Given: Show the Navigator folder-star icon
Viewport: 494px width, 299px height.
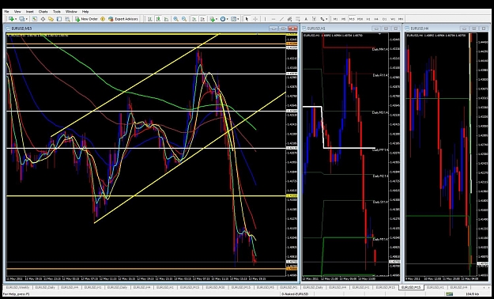Looking at the screenshot, I should pos(51,19).
